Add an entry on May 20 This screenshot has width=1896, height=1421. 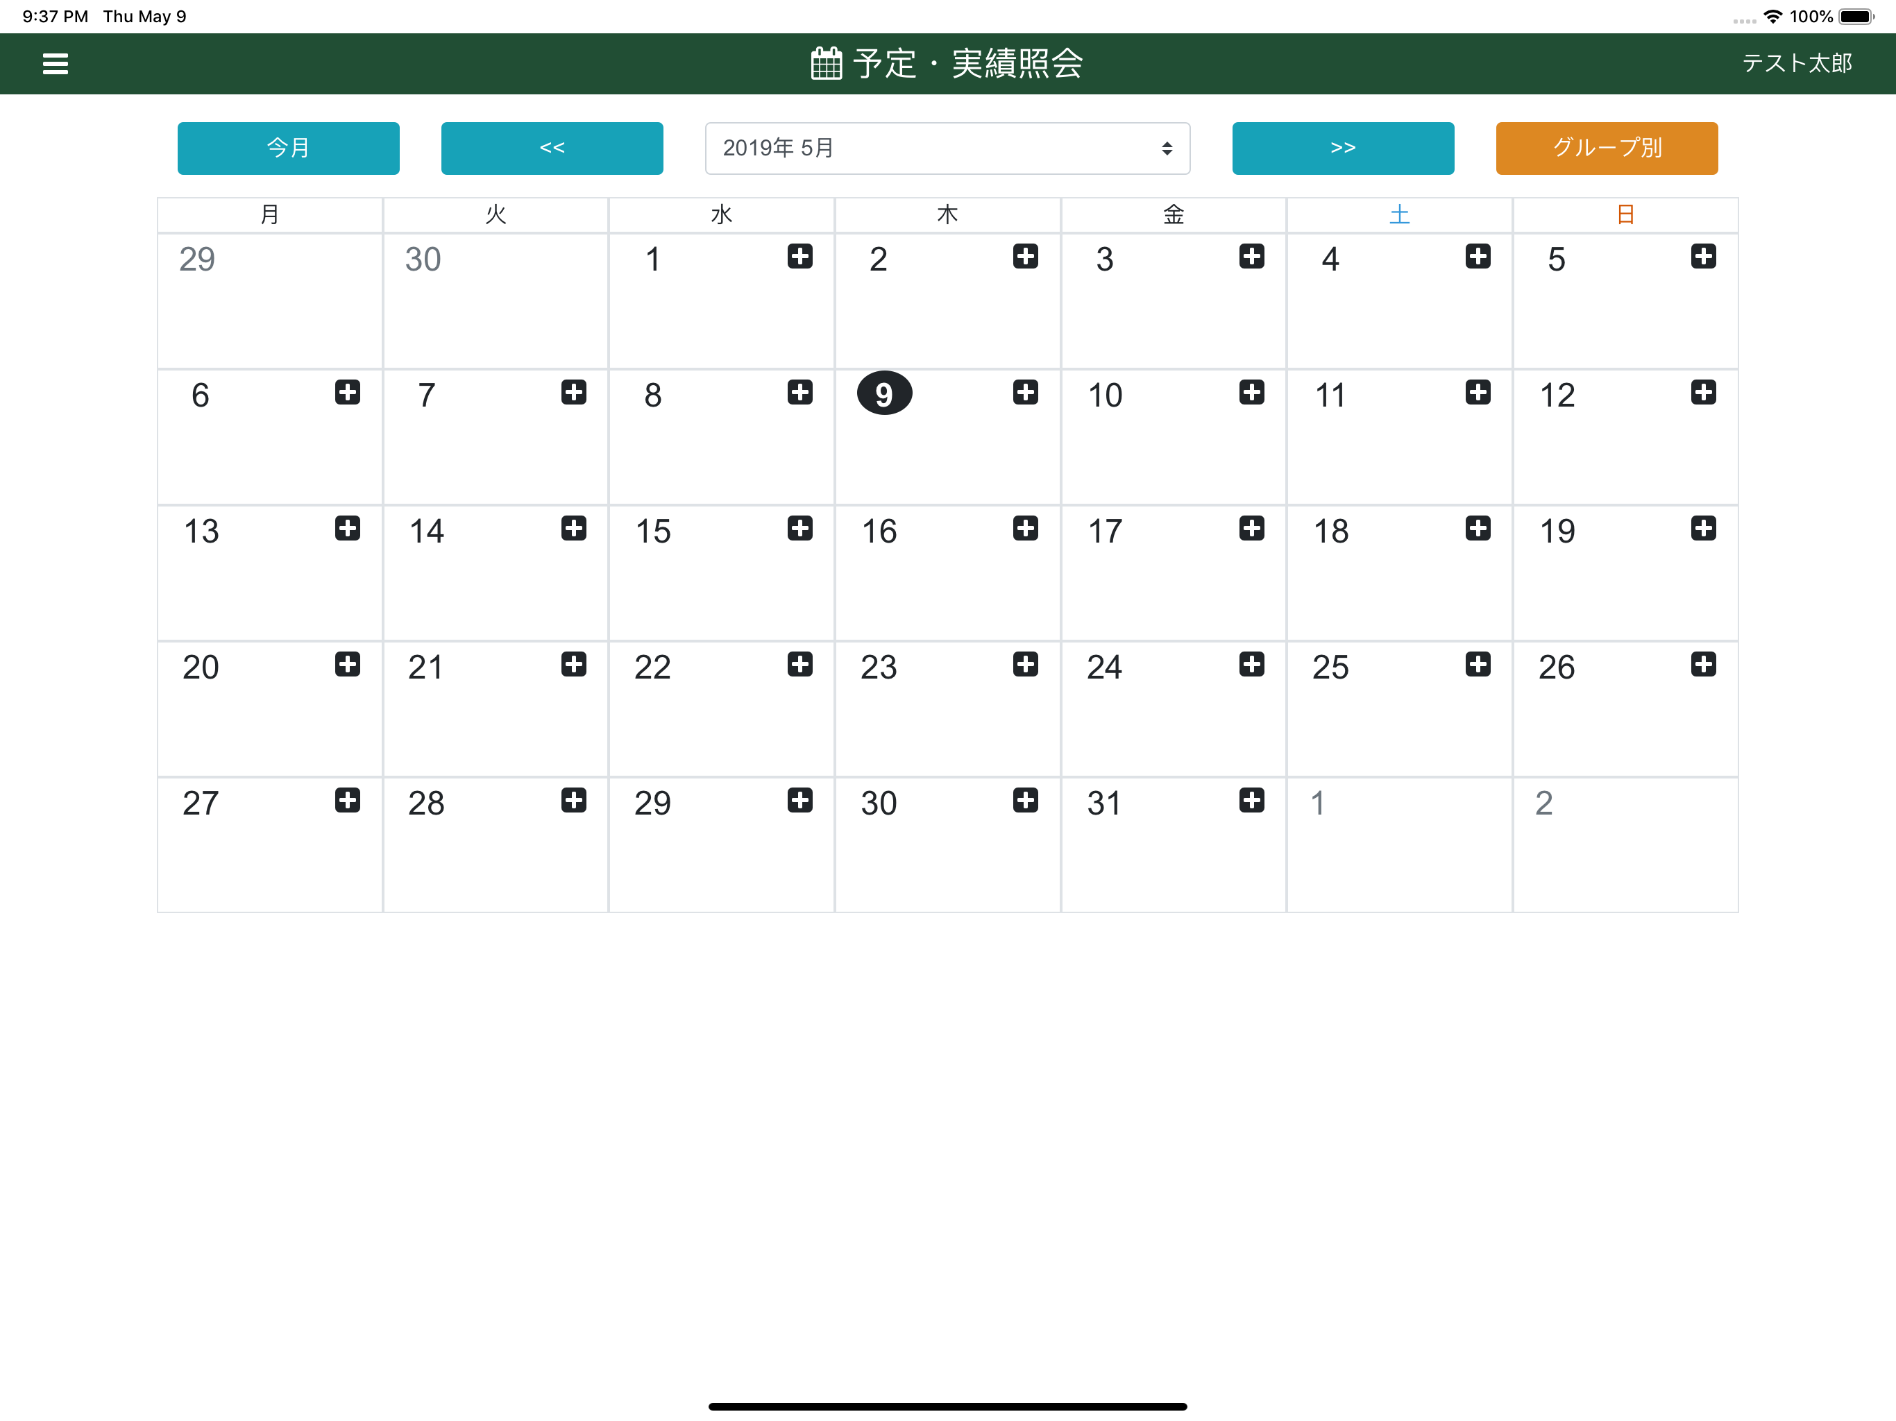[347, 664]
